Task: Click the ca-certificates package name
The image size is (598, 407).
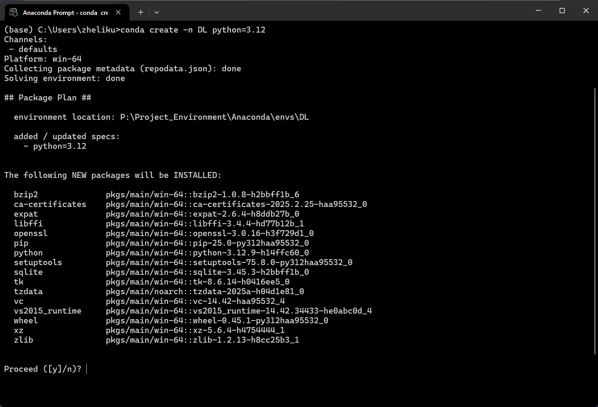Action: pyautogui.click(x=50, y=204)
